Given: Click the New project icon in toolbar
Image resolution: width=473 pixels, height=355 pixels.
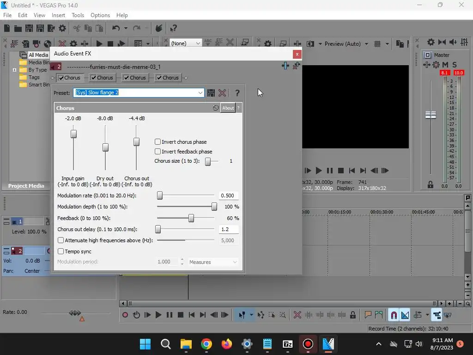Looking at the screenshot, I should [7, 28].
